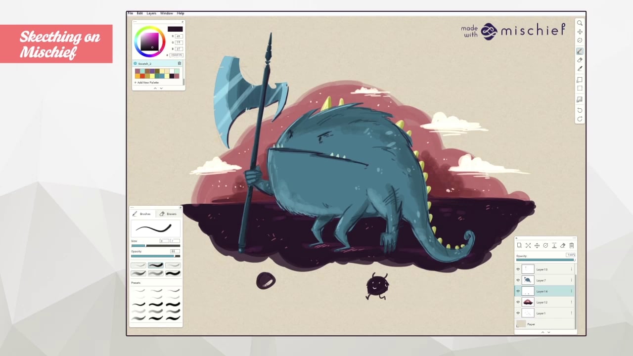Click the Undo arrow icon
633x356 pixels.
(580, 110)
